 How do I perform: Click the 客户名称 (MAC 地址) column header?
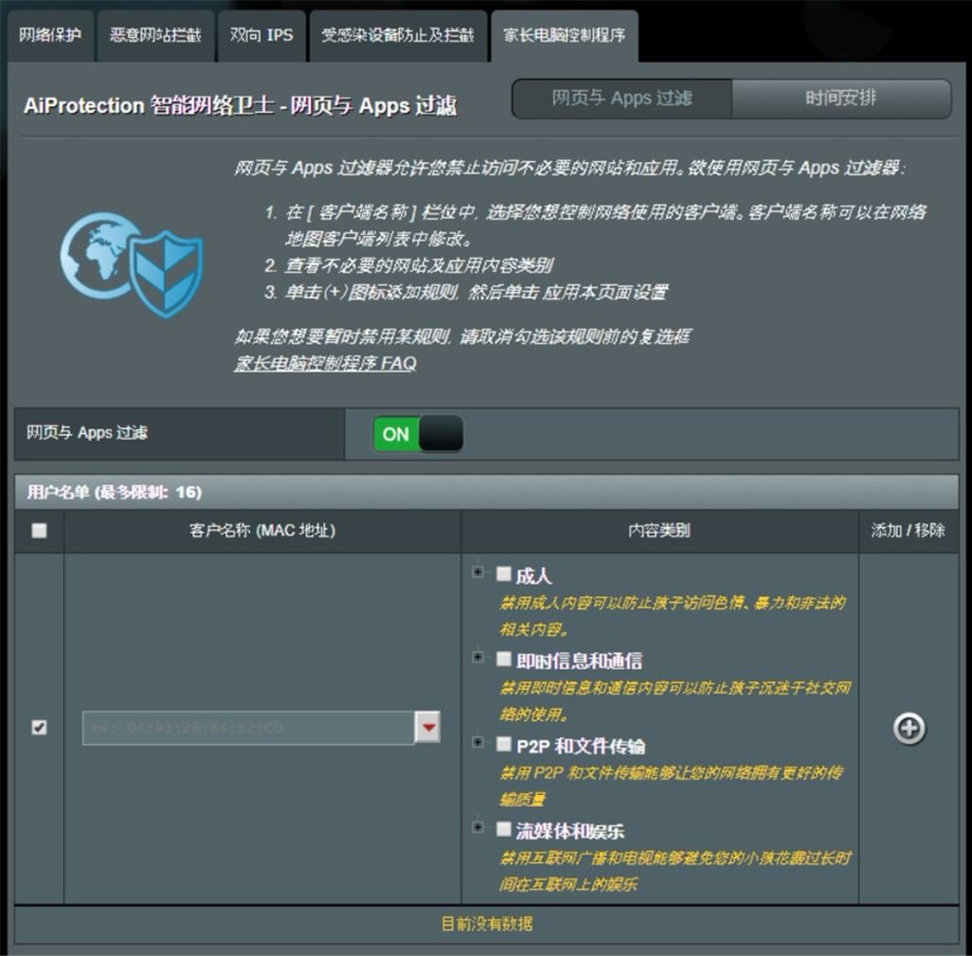pos(262,531)
